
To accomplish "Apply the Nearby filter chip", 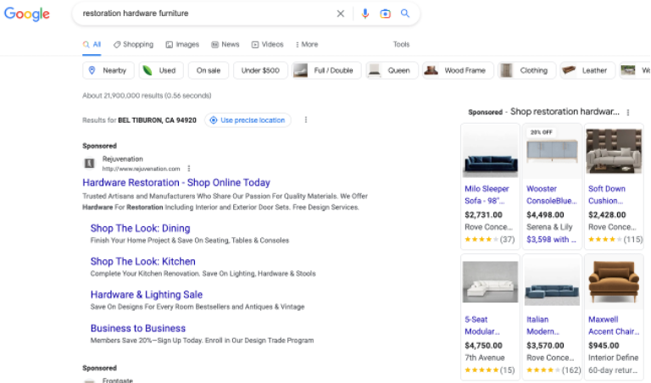I will click(x=108, y=70).
